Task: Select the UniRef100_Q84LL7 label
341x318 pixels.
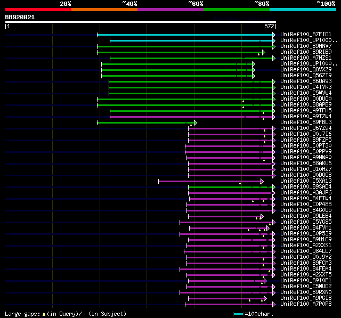Action: pyautogui.click(x=306, y=251)
